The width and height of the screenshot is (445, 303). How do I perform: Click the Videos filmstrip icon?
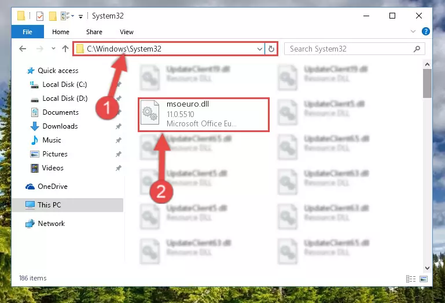[x=35, y=168]
